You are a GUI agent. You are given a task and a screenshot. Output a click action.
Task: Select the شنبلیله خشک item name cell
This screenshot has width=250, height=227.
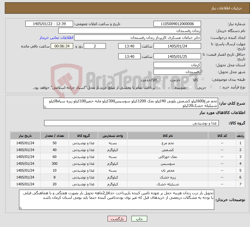click(x=168, y=184)
